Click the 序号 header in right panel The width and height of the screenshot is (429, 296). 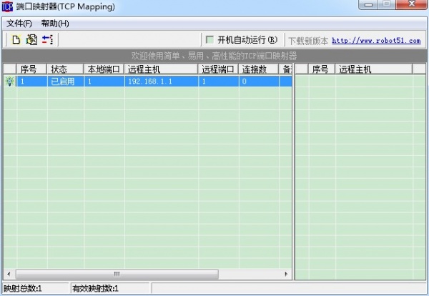(322, 69)
